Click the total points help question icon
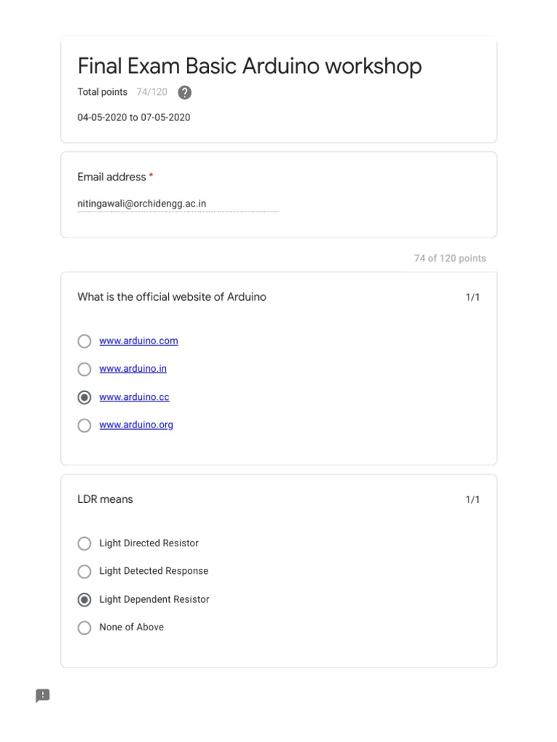 (x=185, y=93)
